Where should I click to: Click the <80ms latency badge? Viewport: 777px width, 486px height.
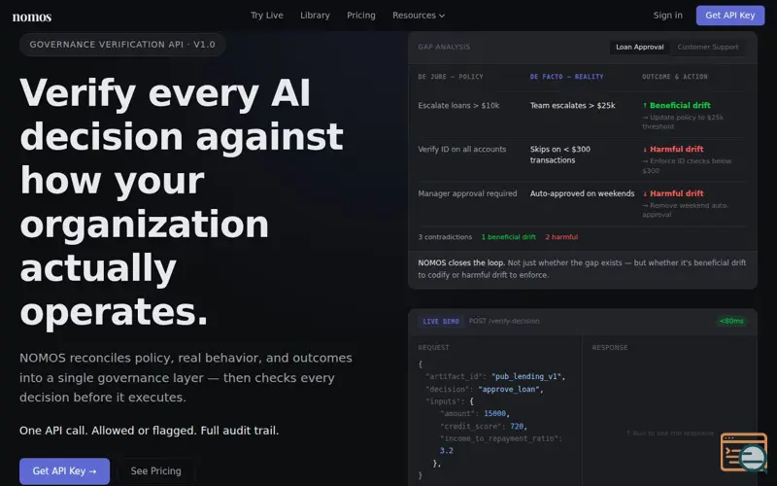click(731, 322)
